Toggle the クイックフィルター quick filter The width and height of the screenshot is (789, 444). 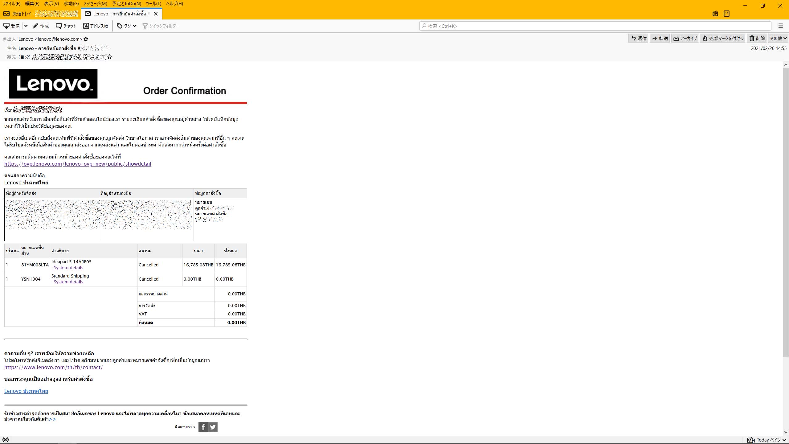pyautogui.click(x=161, y=26)
